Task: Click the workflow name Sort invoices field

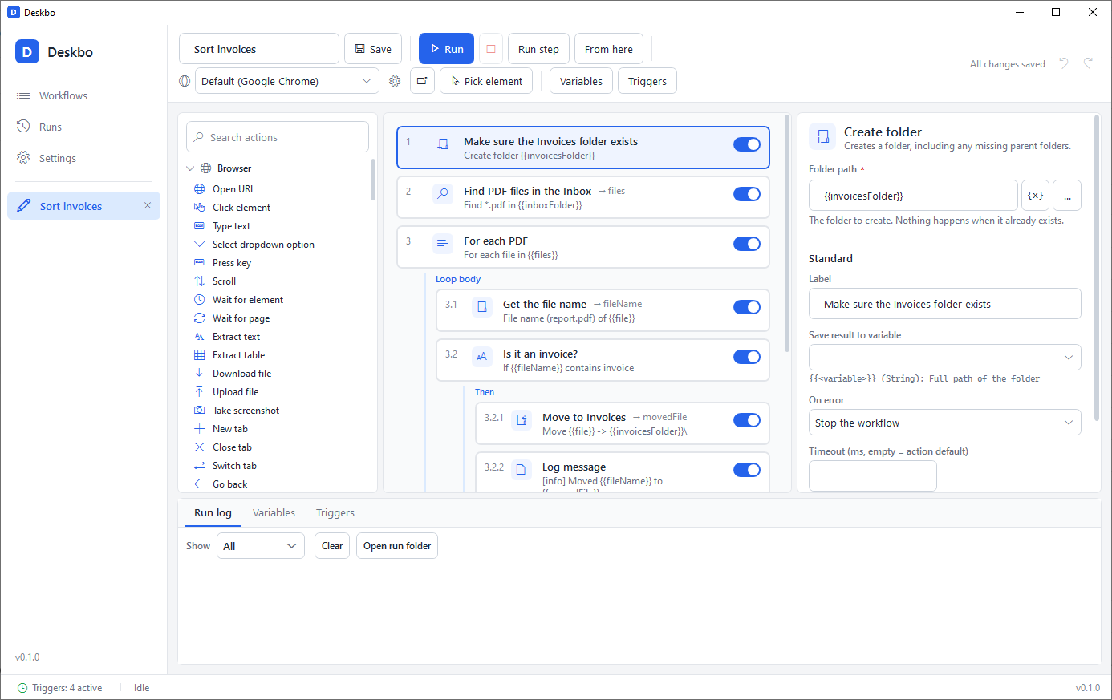Action: click(259, 49)
